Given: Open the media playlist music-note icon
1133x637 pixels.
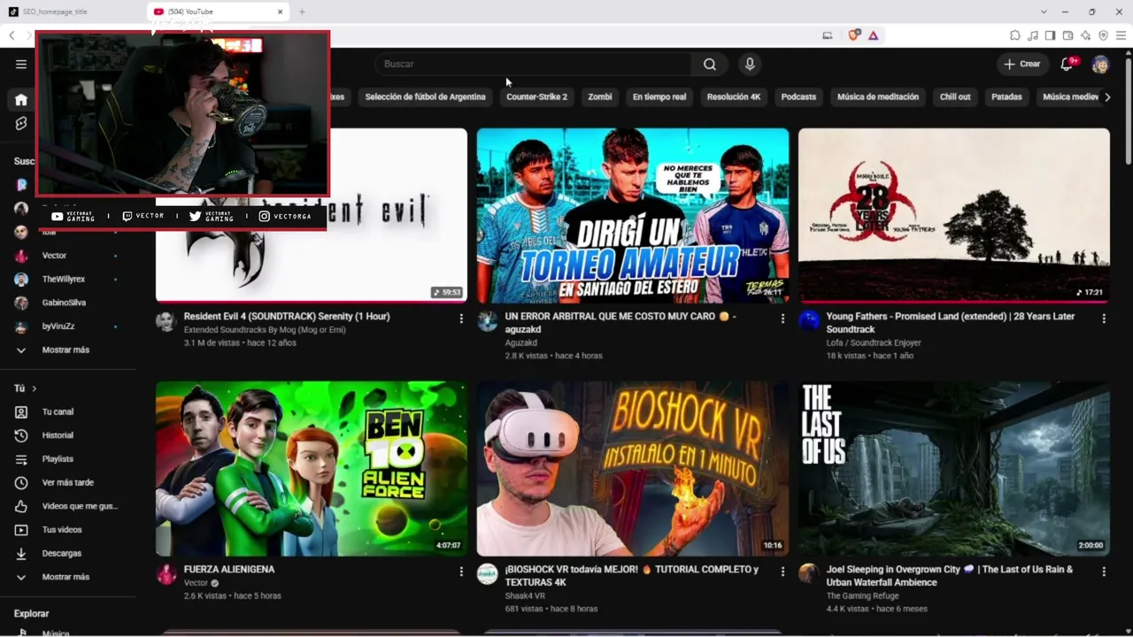Looking at the screenshot, I should [x=1033, y=35].
